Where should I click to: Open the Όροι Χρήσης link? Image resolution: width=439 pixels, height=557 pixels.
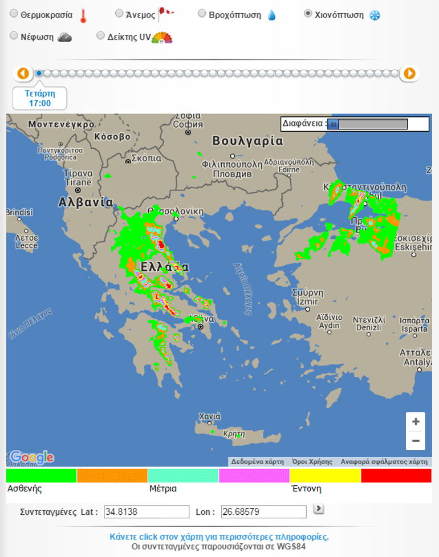pos(312,462)
